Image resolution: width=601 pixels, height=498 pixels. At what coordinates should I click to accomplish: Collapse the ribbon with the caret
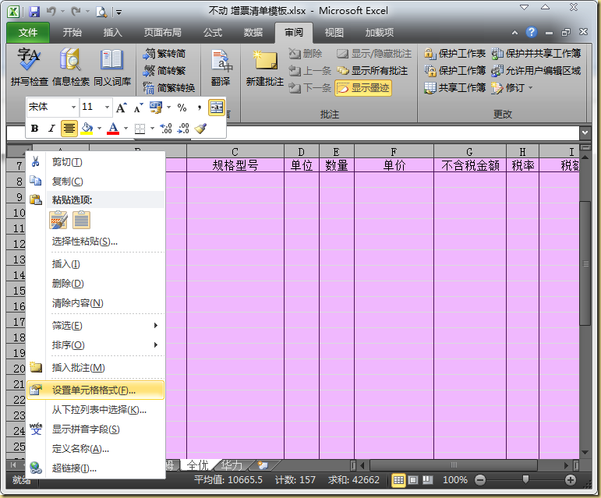514,33
